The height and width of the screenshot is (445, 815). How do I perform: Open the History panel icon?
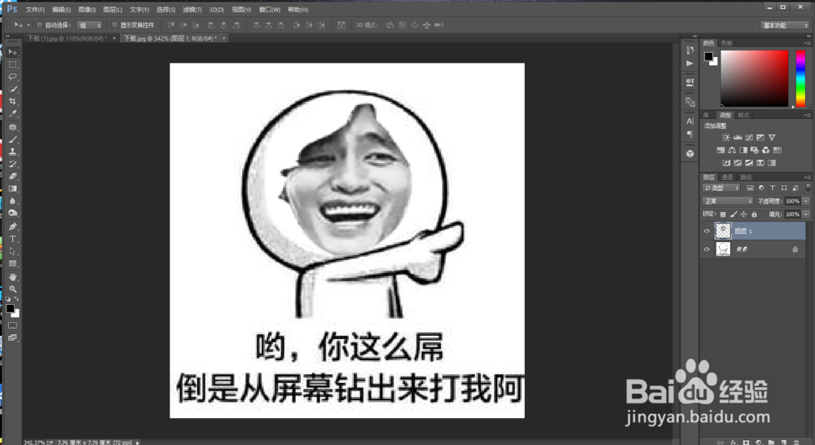coord(690,51)
